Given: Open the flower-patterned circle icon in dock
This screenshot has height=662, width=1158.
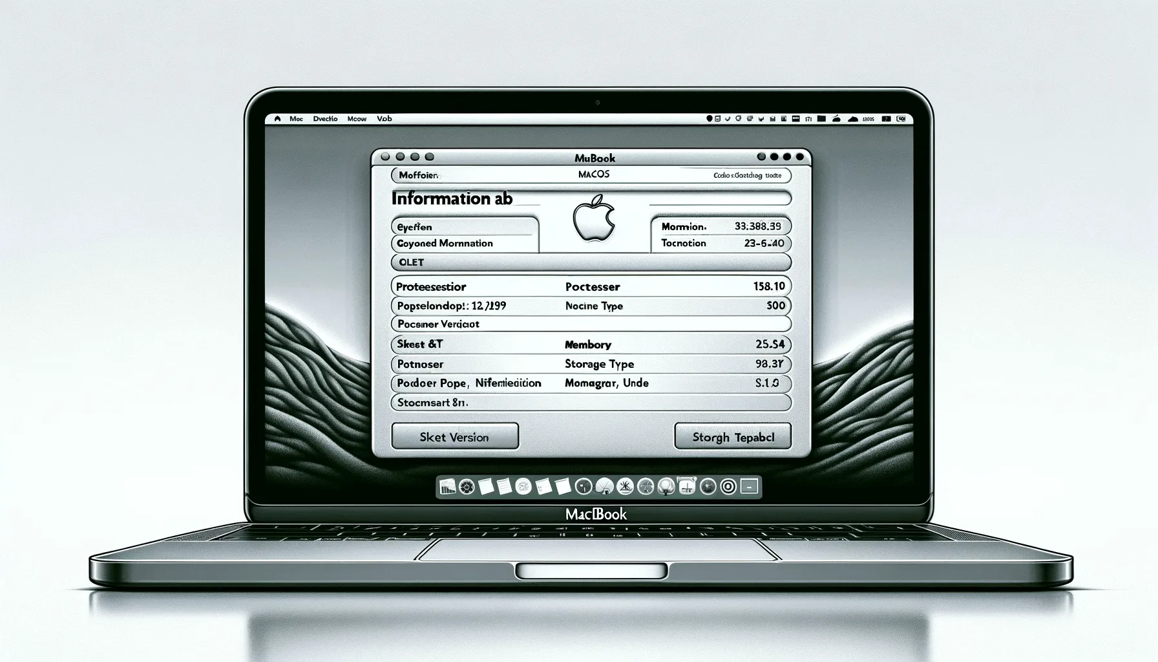Looking at the screenshot, I should 467,486.
